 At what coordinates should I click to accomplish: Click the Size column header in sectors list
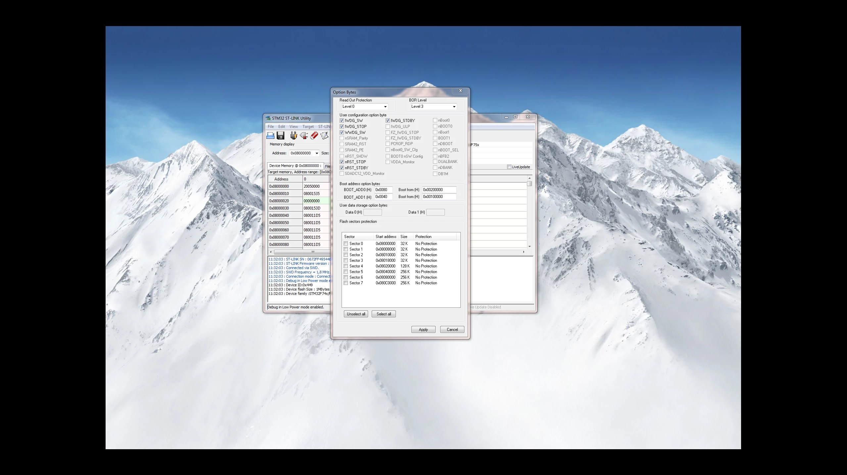point(405,237)
